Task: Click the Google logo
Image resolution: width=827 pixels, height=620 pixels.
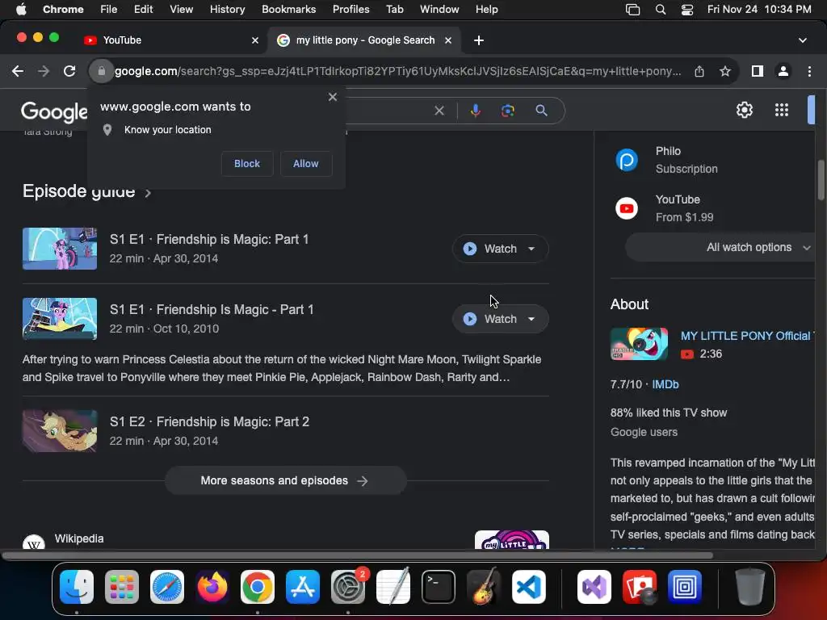Action: (x=54, y=111)
